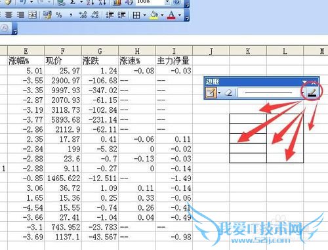Open the fill color dropdown arrow

pyautogui.click(x=162, y=15)
